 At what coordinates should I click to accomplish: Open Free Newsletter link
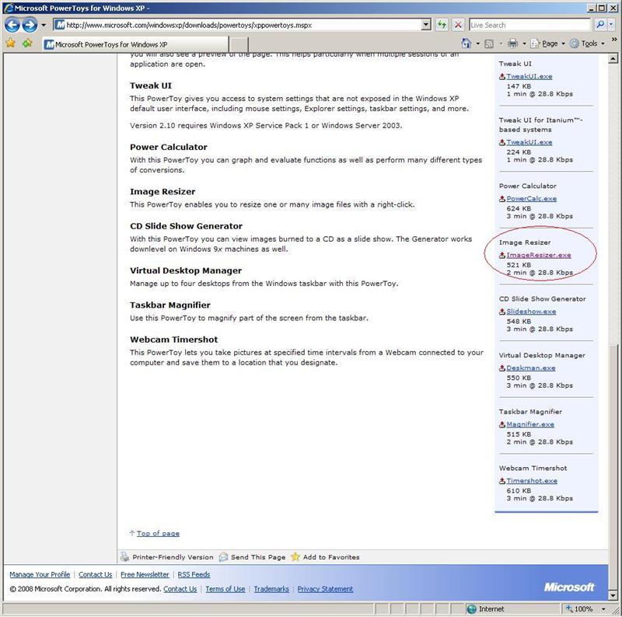coord(145,574)
